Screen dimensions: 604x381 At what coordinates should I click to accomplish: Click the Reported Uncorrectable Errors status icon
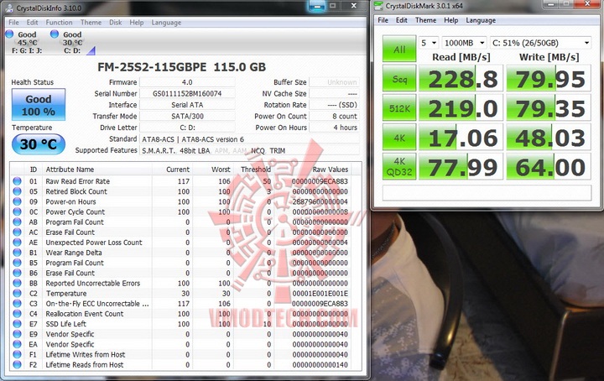point(17,283)
